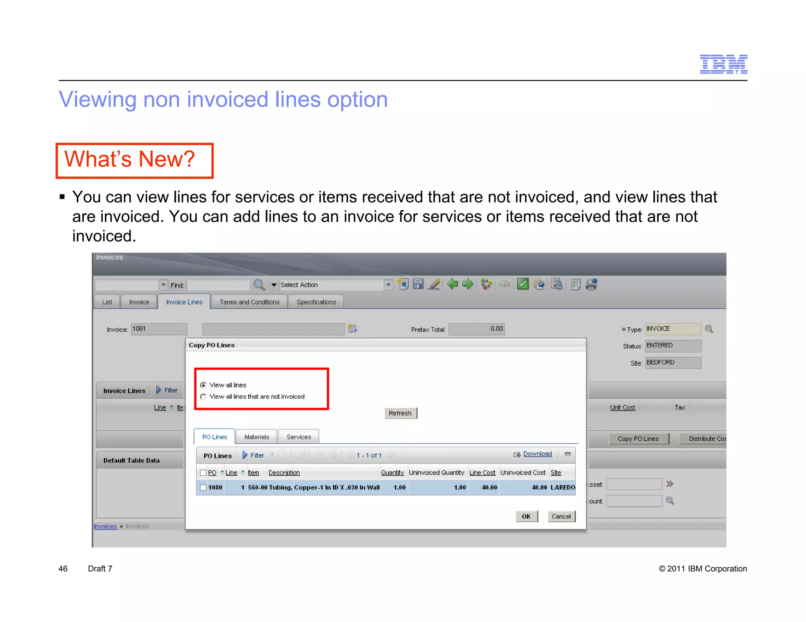
Task: Expand the search options arrow beside magnifier
Action: pyautogui.click(x=274, y=285)
